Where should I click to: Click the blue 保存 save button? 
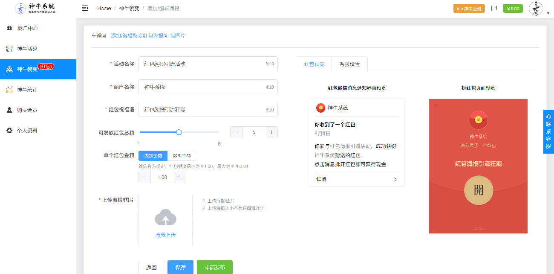pyautogui.click(x=180, y=268)
